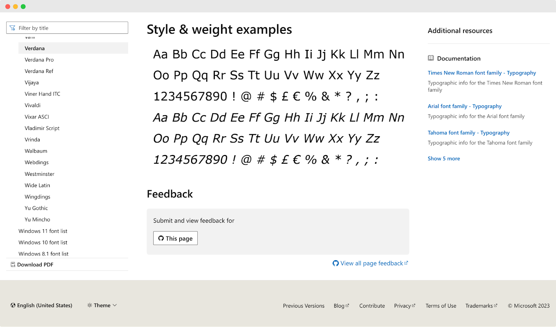This screenshot has width=556, height=327.
Task: Open the Theme dropdown chevron
Action: (115, 305)
